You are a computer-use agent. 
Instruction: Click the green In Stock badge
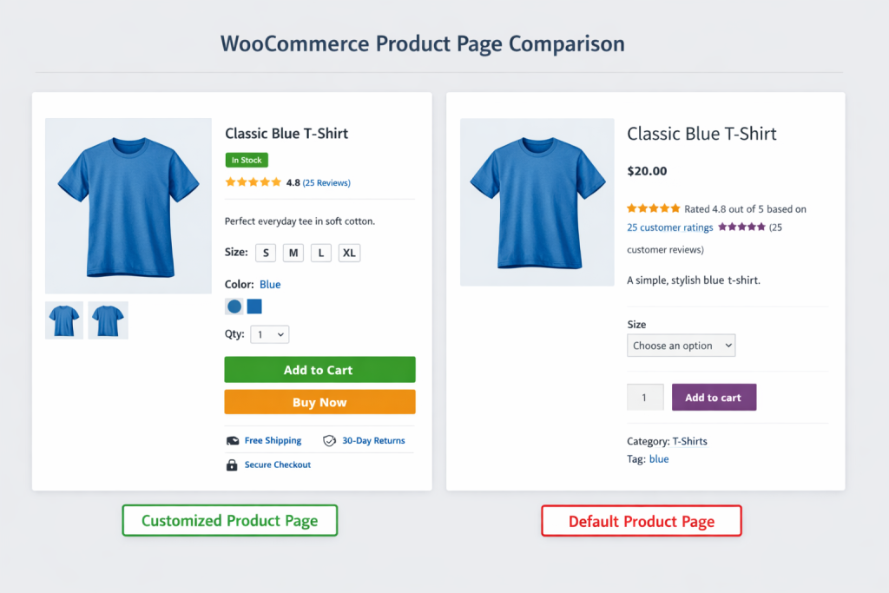click(x=247, y=161)
